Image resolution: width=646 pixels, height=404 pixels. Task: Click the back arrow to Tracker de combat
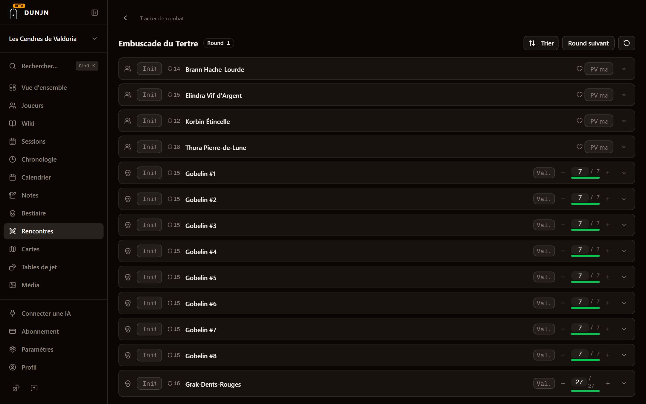pyautogui.click(x=127, y=18)
